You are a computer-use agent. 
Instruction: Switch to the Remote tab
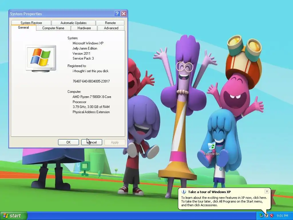tap(110, 23)
